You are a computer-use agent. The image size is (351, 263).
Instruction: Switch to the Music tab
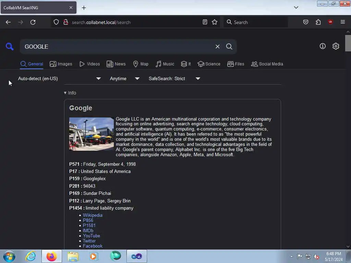click(165, 64)
